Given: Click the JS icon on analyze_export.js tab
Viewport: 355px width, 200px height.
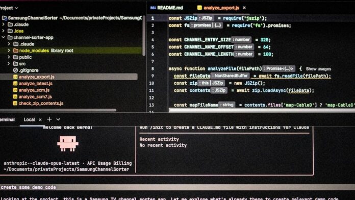Looking at the screenshot, I should click(199, 8).
